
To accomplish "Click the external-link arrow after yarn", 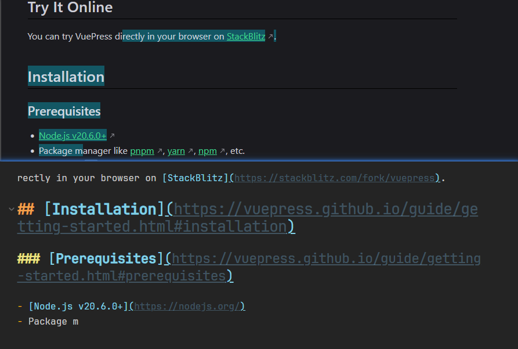I will pos(190,151).
